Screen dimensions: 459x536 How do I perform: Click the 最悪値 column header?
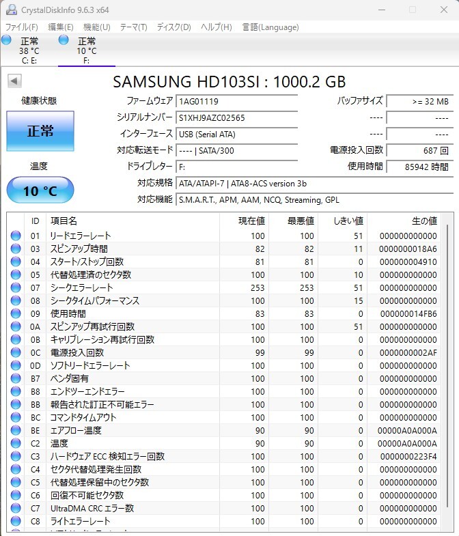point(294,221)
